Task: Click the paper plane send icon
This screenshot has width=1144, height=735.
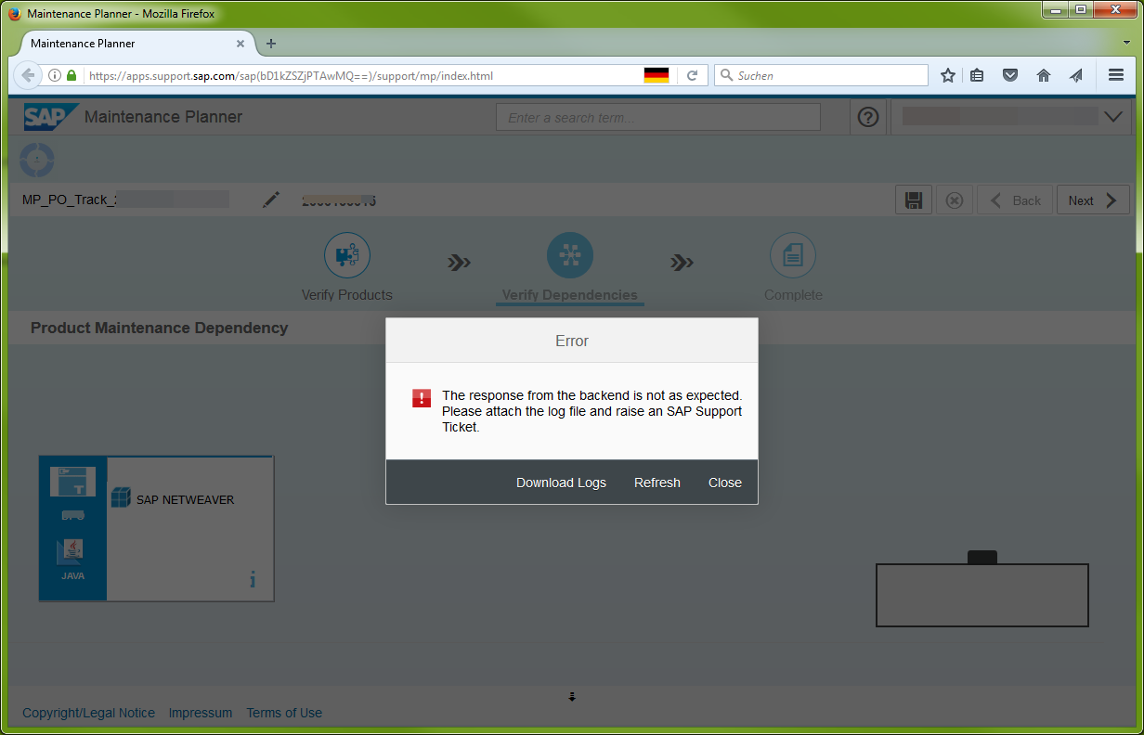Action: click(1076, 75)
